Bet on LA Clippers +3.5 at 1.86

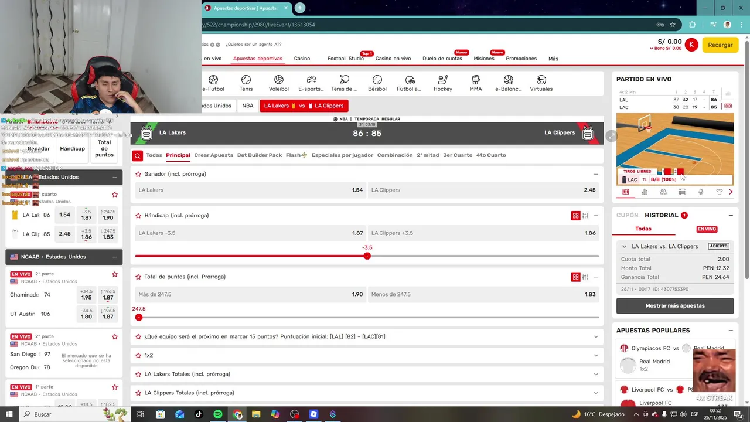483,233
